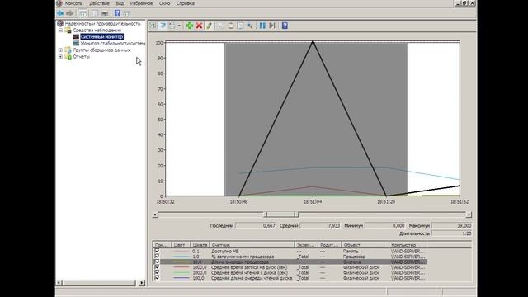Toggle checkbox for Доступно МБ counter
Viewport: 528px width, 297px height.
pyautogui.click(x=157, y=251)
